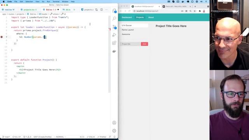
Task: Close the Fetch API MDN tab
Action: click(190, 7)
